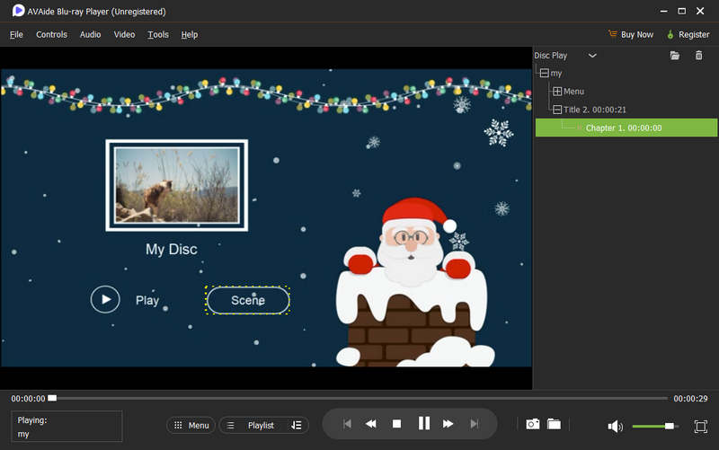The image size is (719, 450).
Task: Collapse the Title 2 tree node
Action: pyautogui.click(x=557, y=110)
